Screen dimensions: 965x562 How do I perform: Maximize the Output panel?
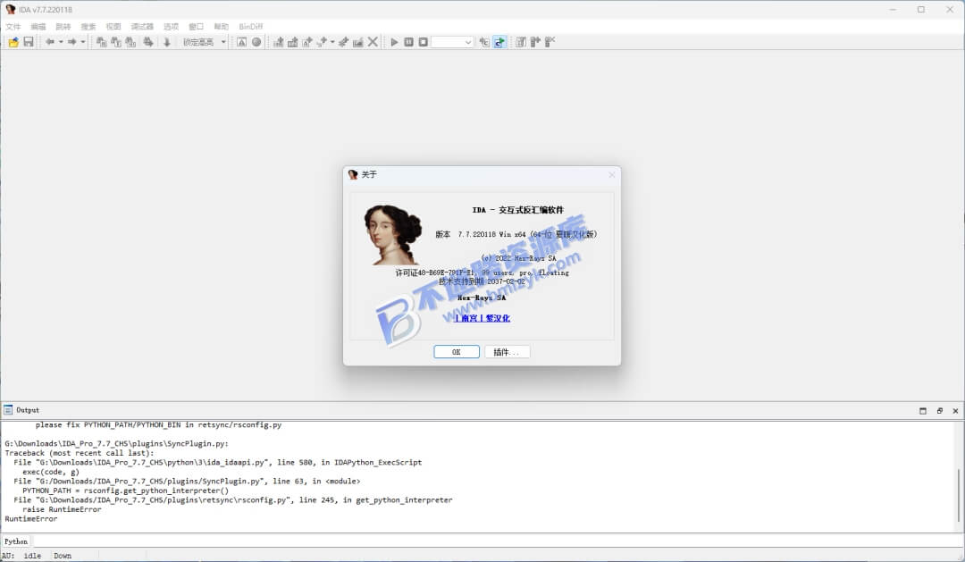[x=922, y=411]
